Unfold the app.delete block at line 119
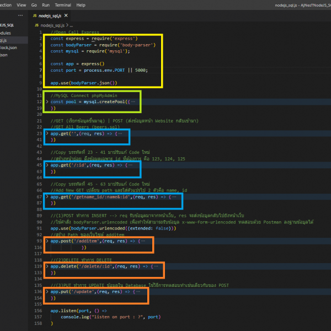This screenshot has width=331, height=331. (x=47, y=266)
